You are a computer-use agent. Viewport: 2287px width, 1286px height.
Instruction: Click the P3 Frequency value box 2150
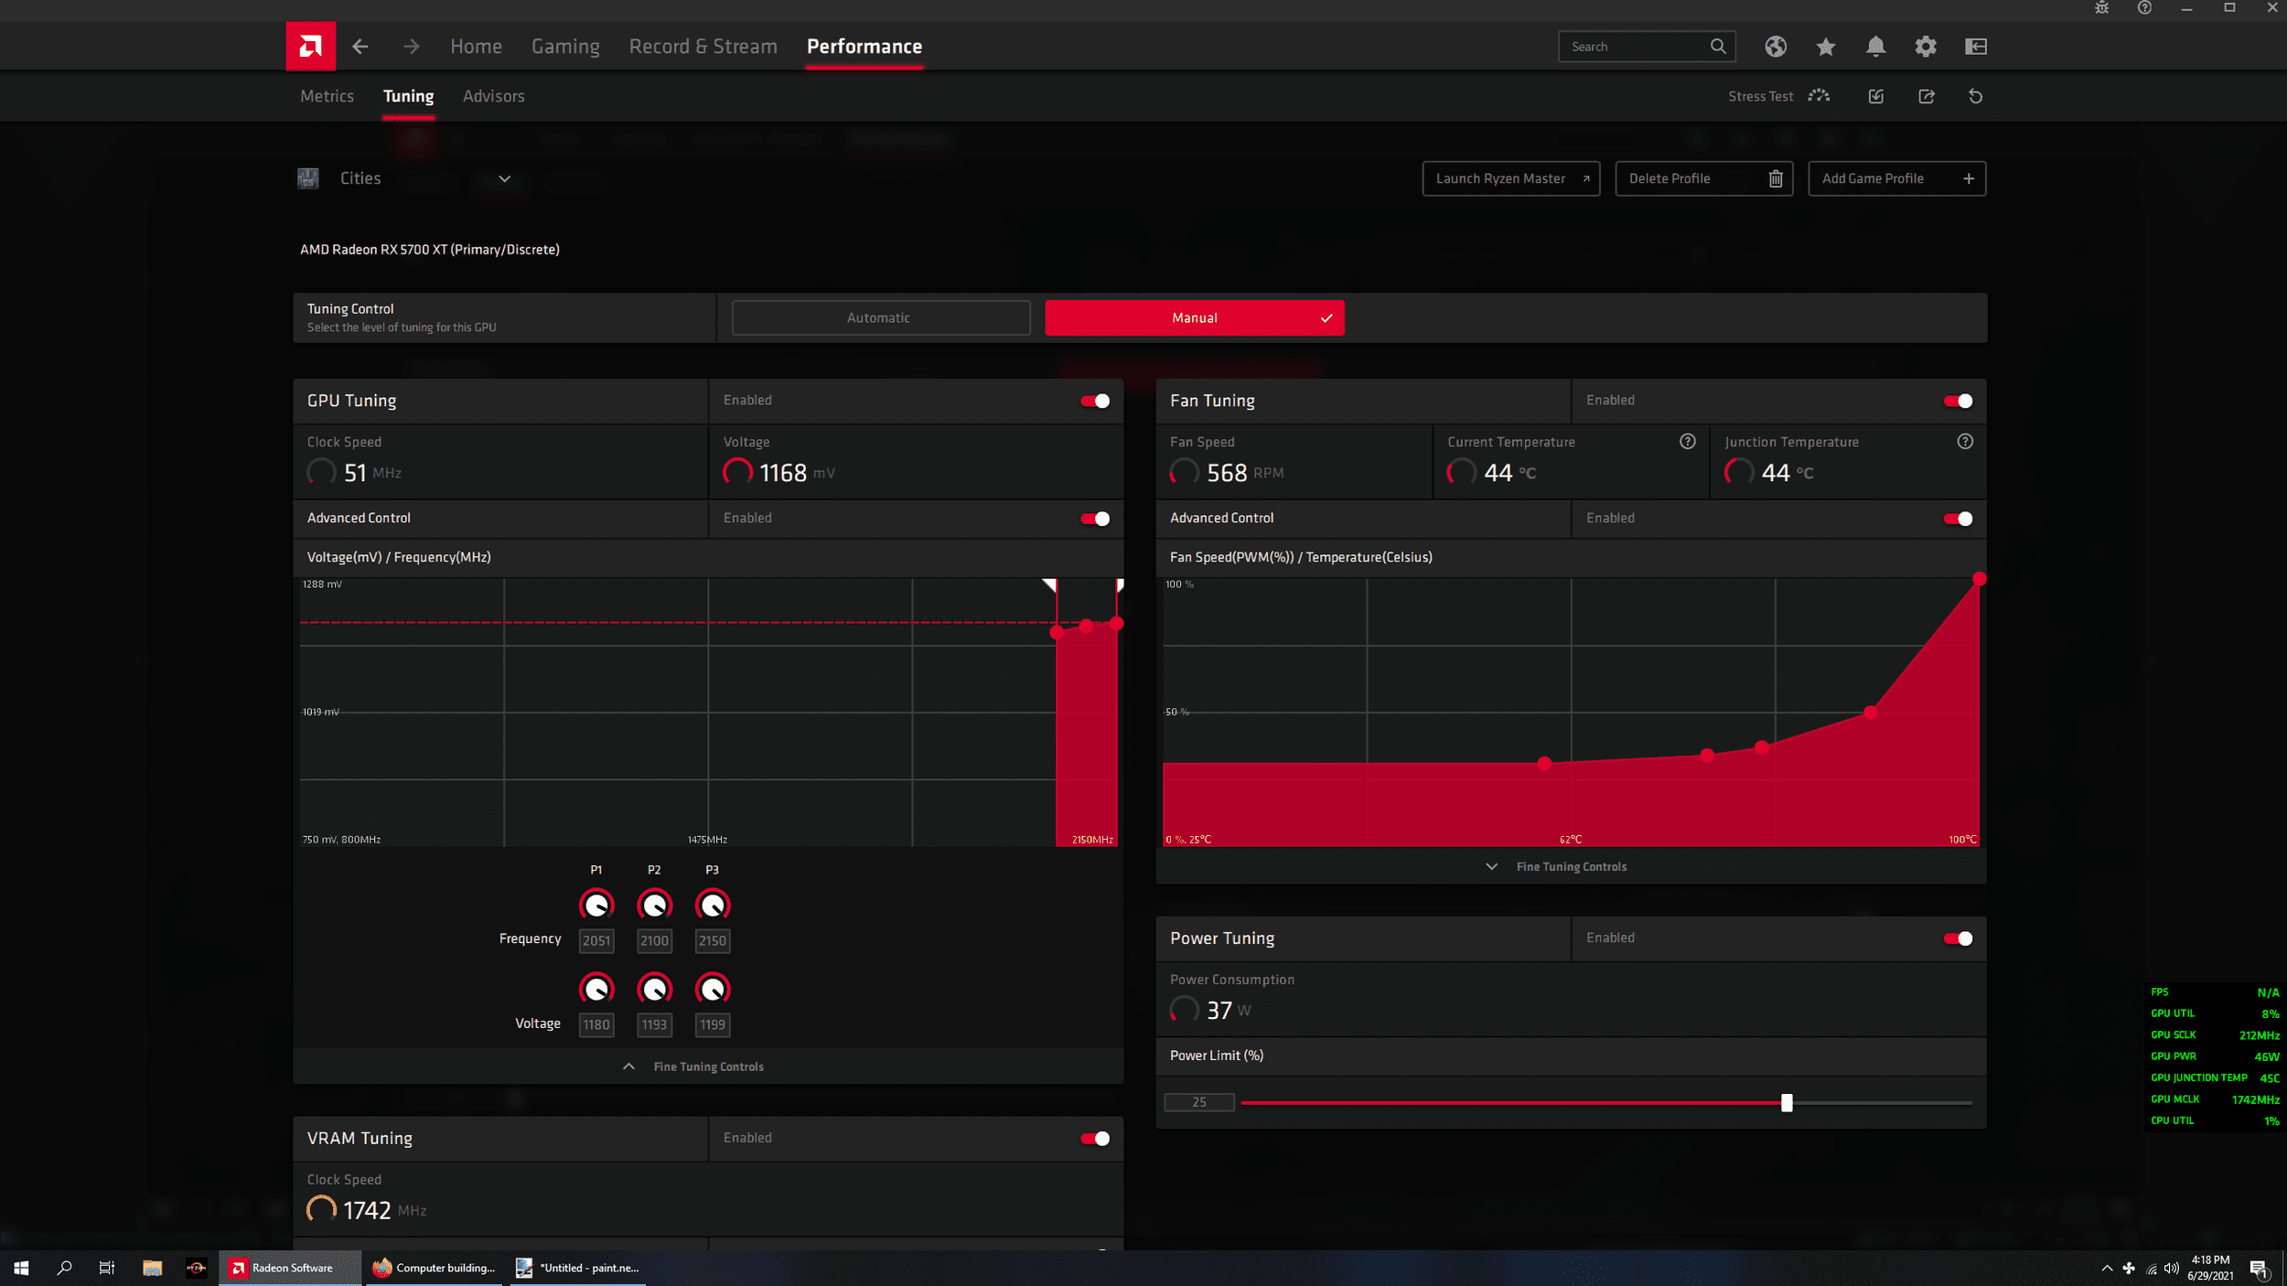coord(713,940)
